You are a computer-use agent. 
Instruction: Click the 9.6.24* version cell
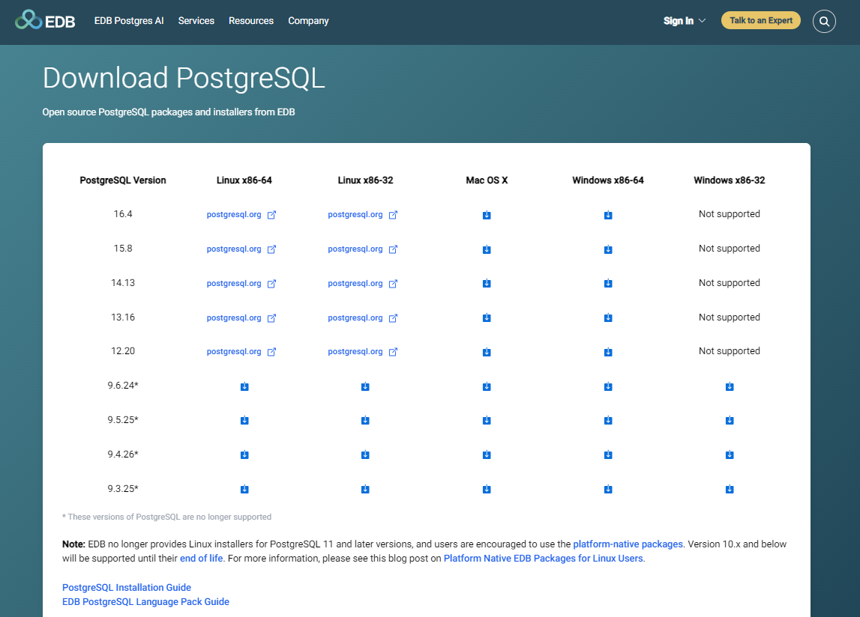click(x=123, y=386)
